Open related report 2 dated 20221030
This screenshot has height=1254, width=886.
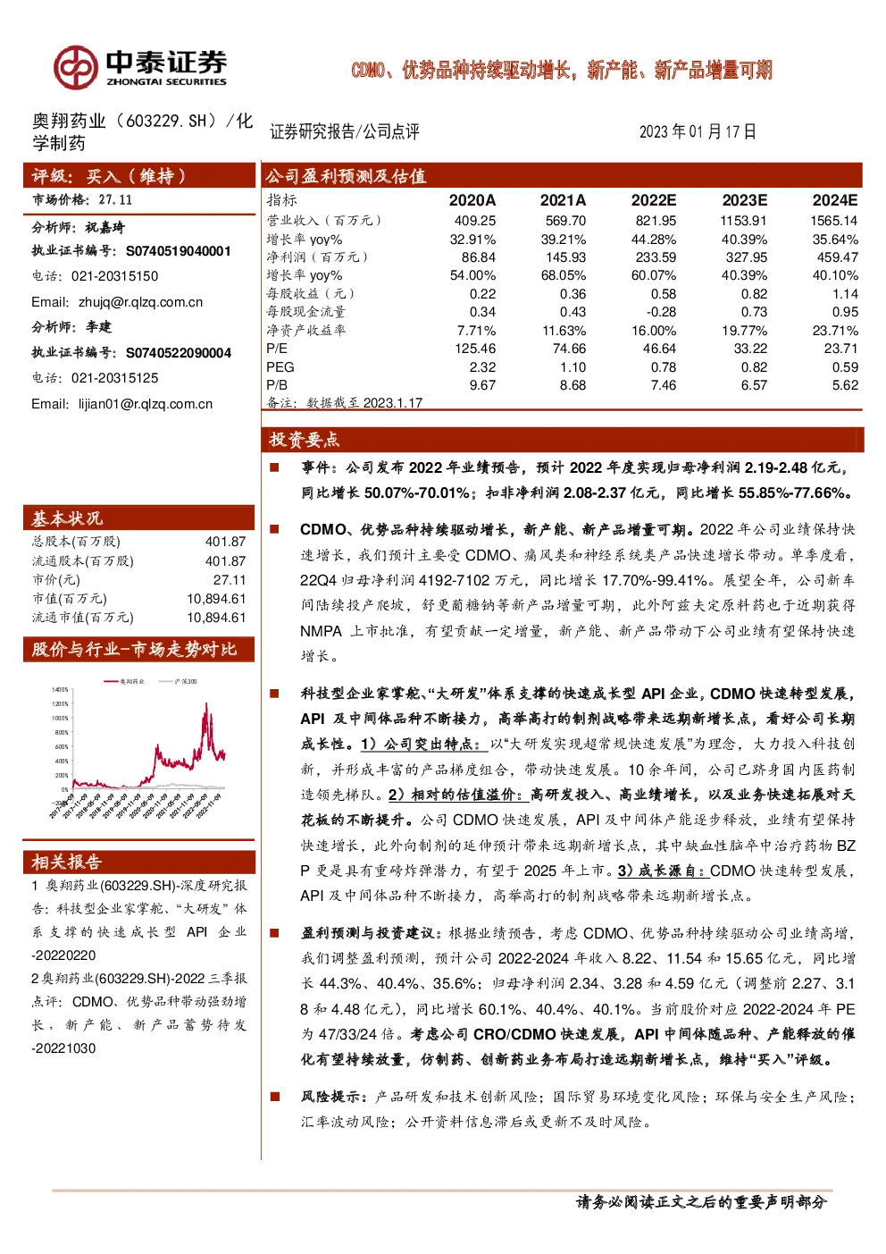pyautogui.click(x=139, y=1013)
